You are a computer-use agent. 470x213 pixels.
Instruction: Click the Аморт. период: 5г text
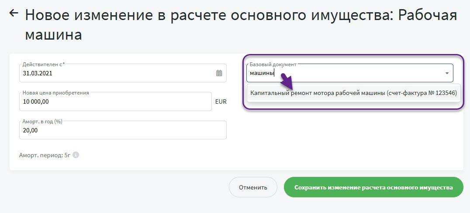point(45,155)
